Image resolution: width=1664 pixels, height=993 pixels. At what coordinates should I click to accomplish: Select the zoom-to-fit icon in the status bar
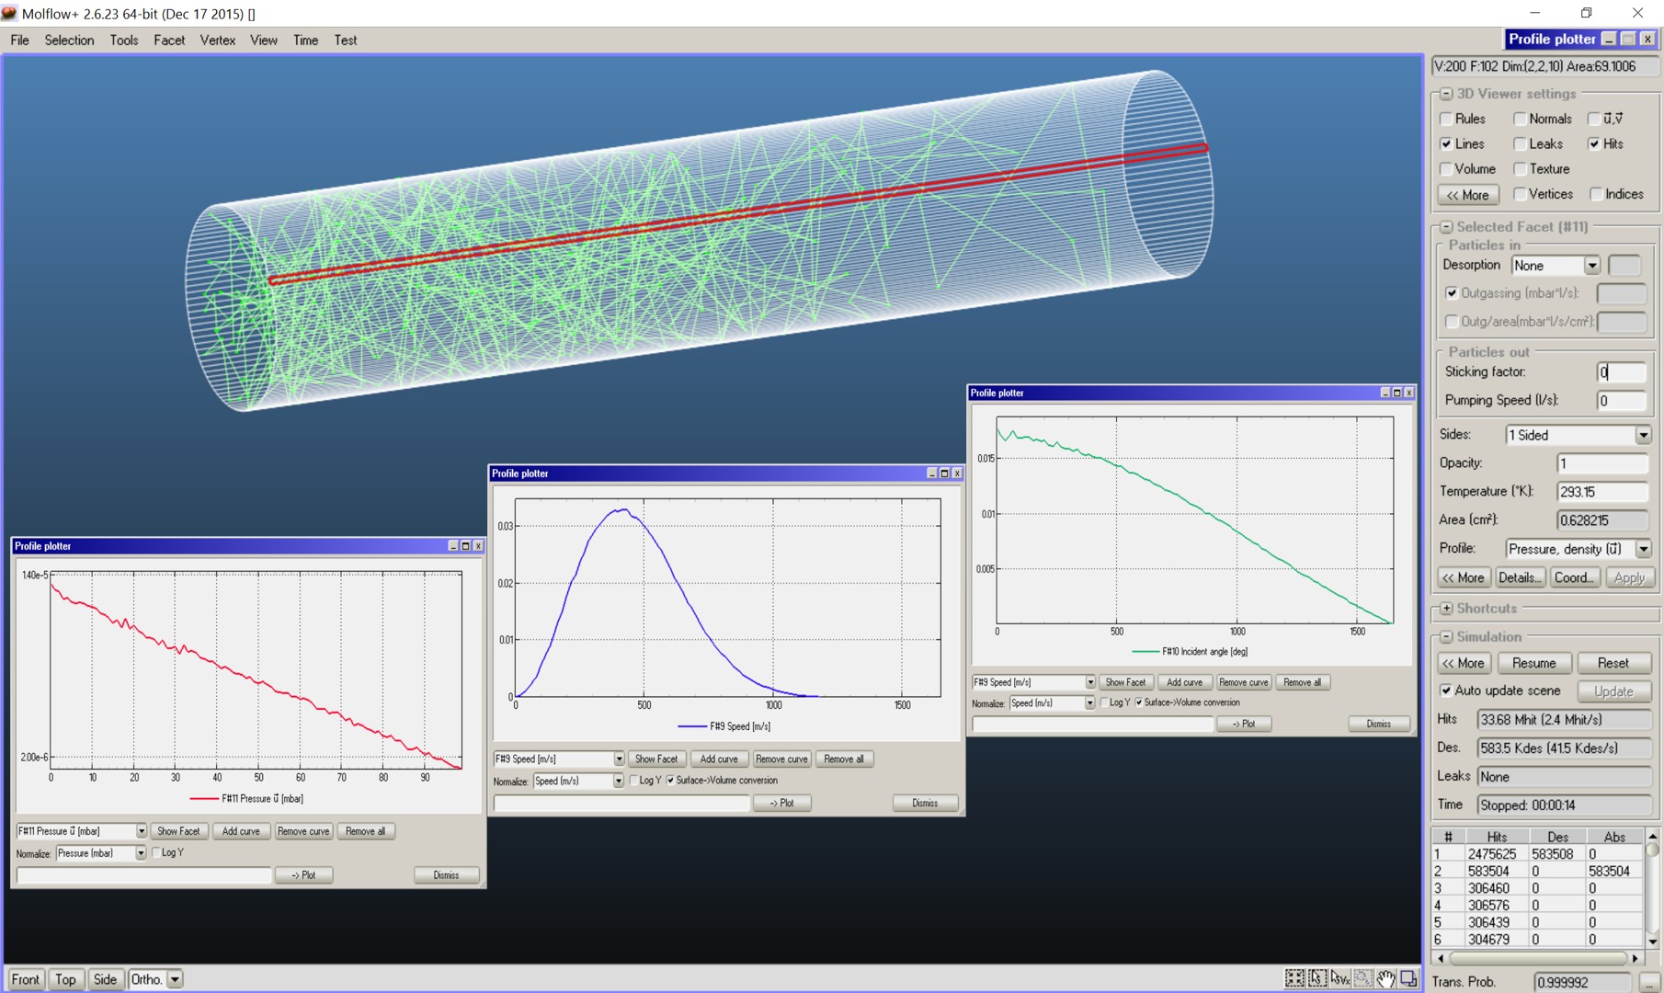[x=1294, y=978]
